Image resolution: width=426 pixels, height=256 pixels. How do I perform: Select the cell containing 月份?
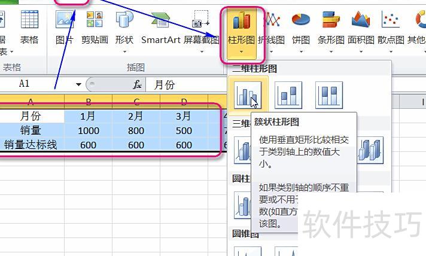click(x=31, y=116)
